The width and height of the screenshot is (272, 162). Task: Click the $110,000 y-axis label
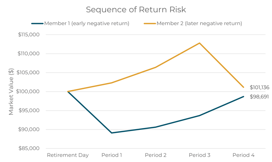pos(29,54)
